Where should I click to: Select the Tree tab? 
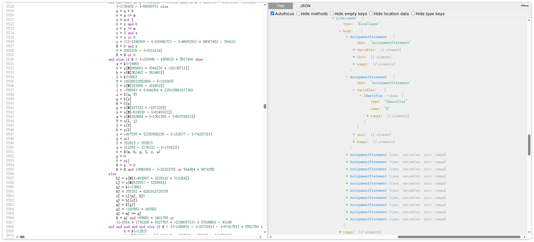(280, 6)
